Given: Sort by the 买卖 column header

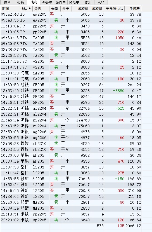Looking at the screenshot, I should (x=55, y=9).
